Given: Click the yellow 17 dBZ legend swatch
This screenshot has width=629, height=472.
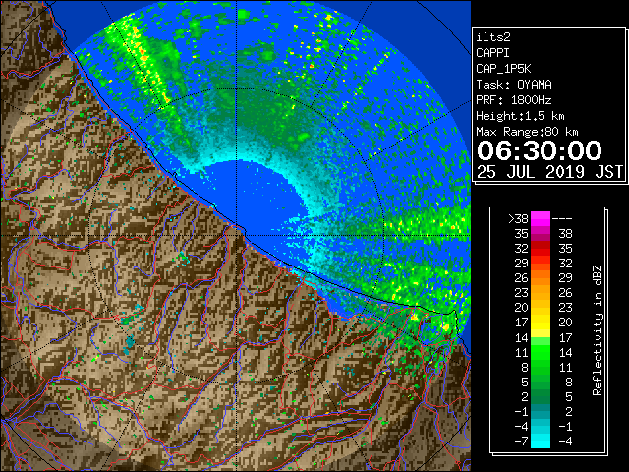Looking at the screenshot, I should (541, 323).
